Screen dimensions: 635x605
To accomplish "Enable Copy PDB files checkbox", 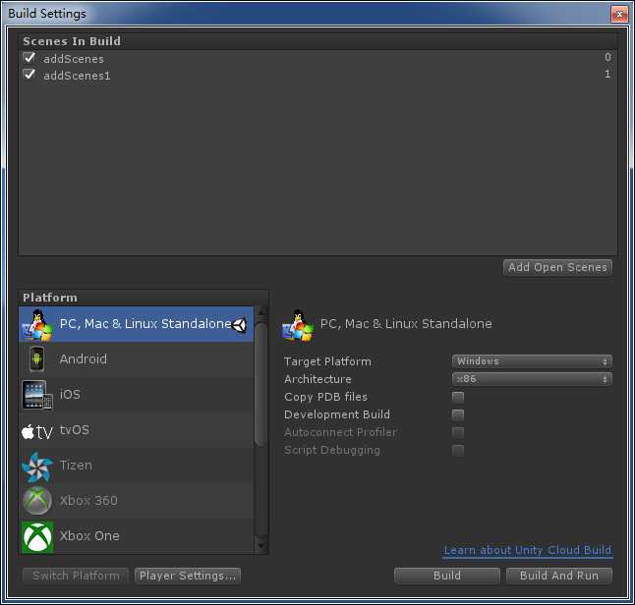I will tap(458, 397).
